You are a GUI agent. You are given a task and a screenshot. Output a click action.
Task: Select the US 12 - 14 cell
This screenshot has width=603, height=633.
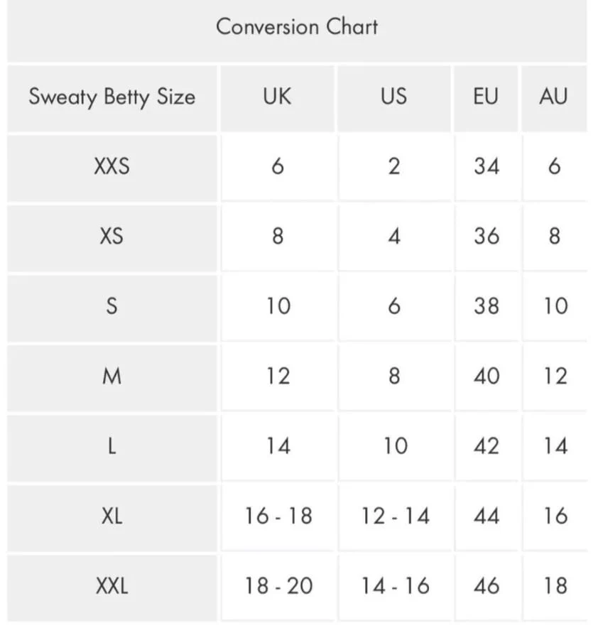395,516
